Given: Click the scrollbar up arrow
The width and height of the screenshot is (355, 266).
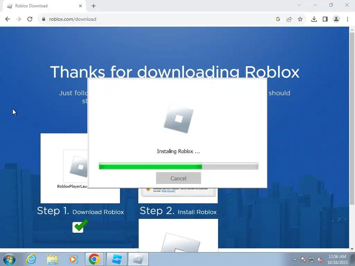Looking at the screenshot, I should click(352, 30).
